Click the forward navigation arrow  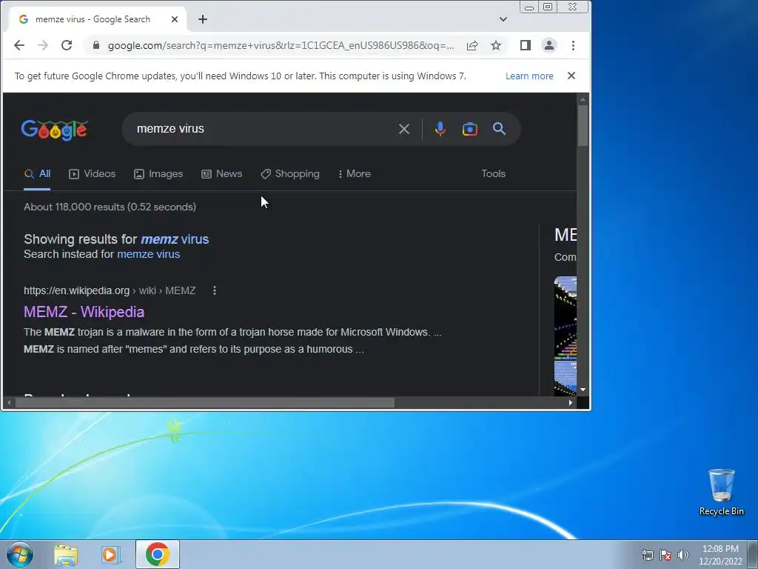[42, 45]
